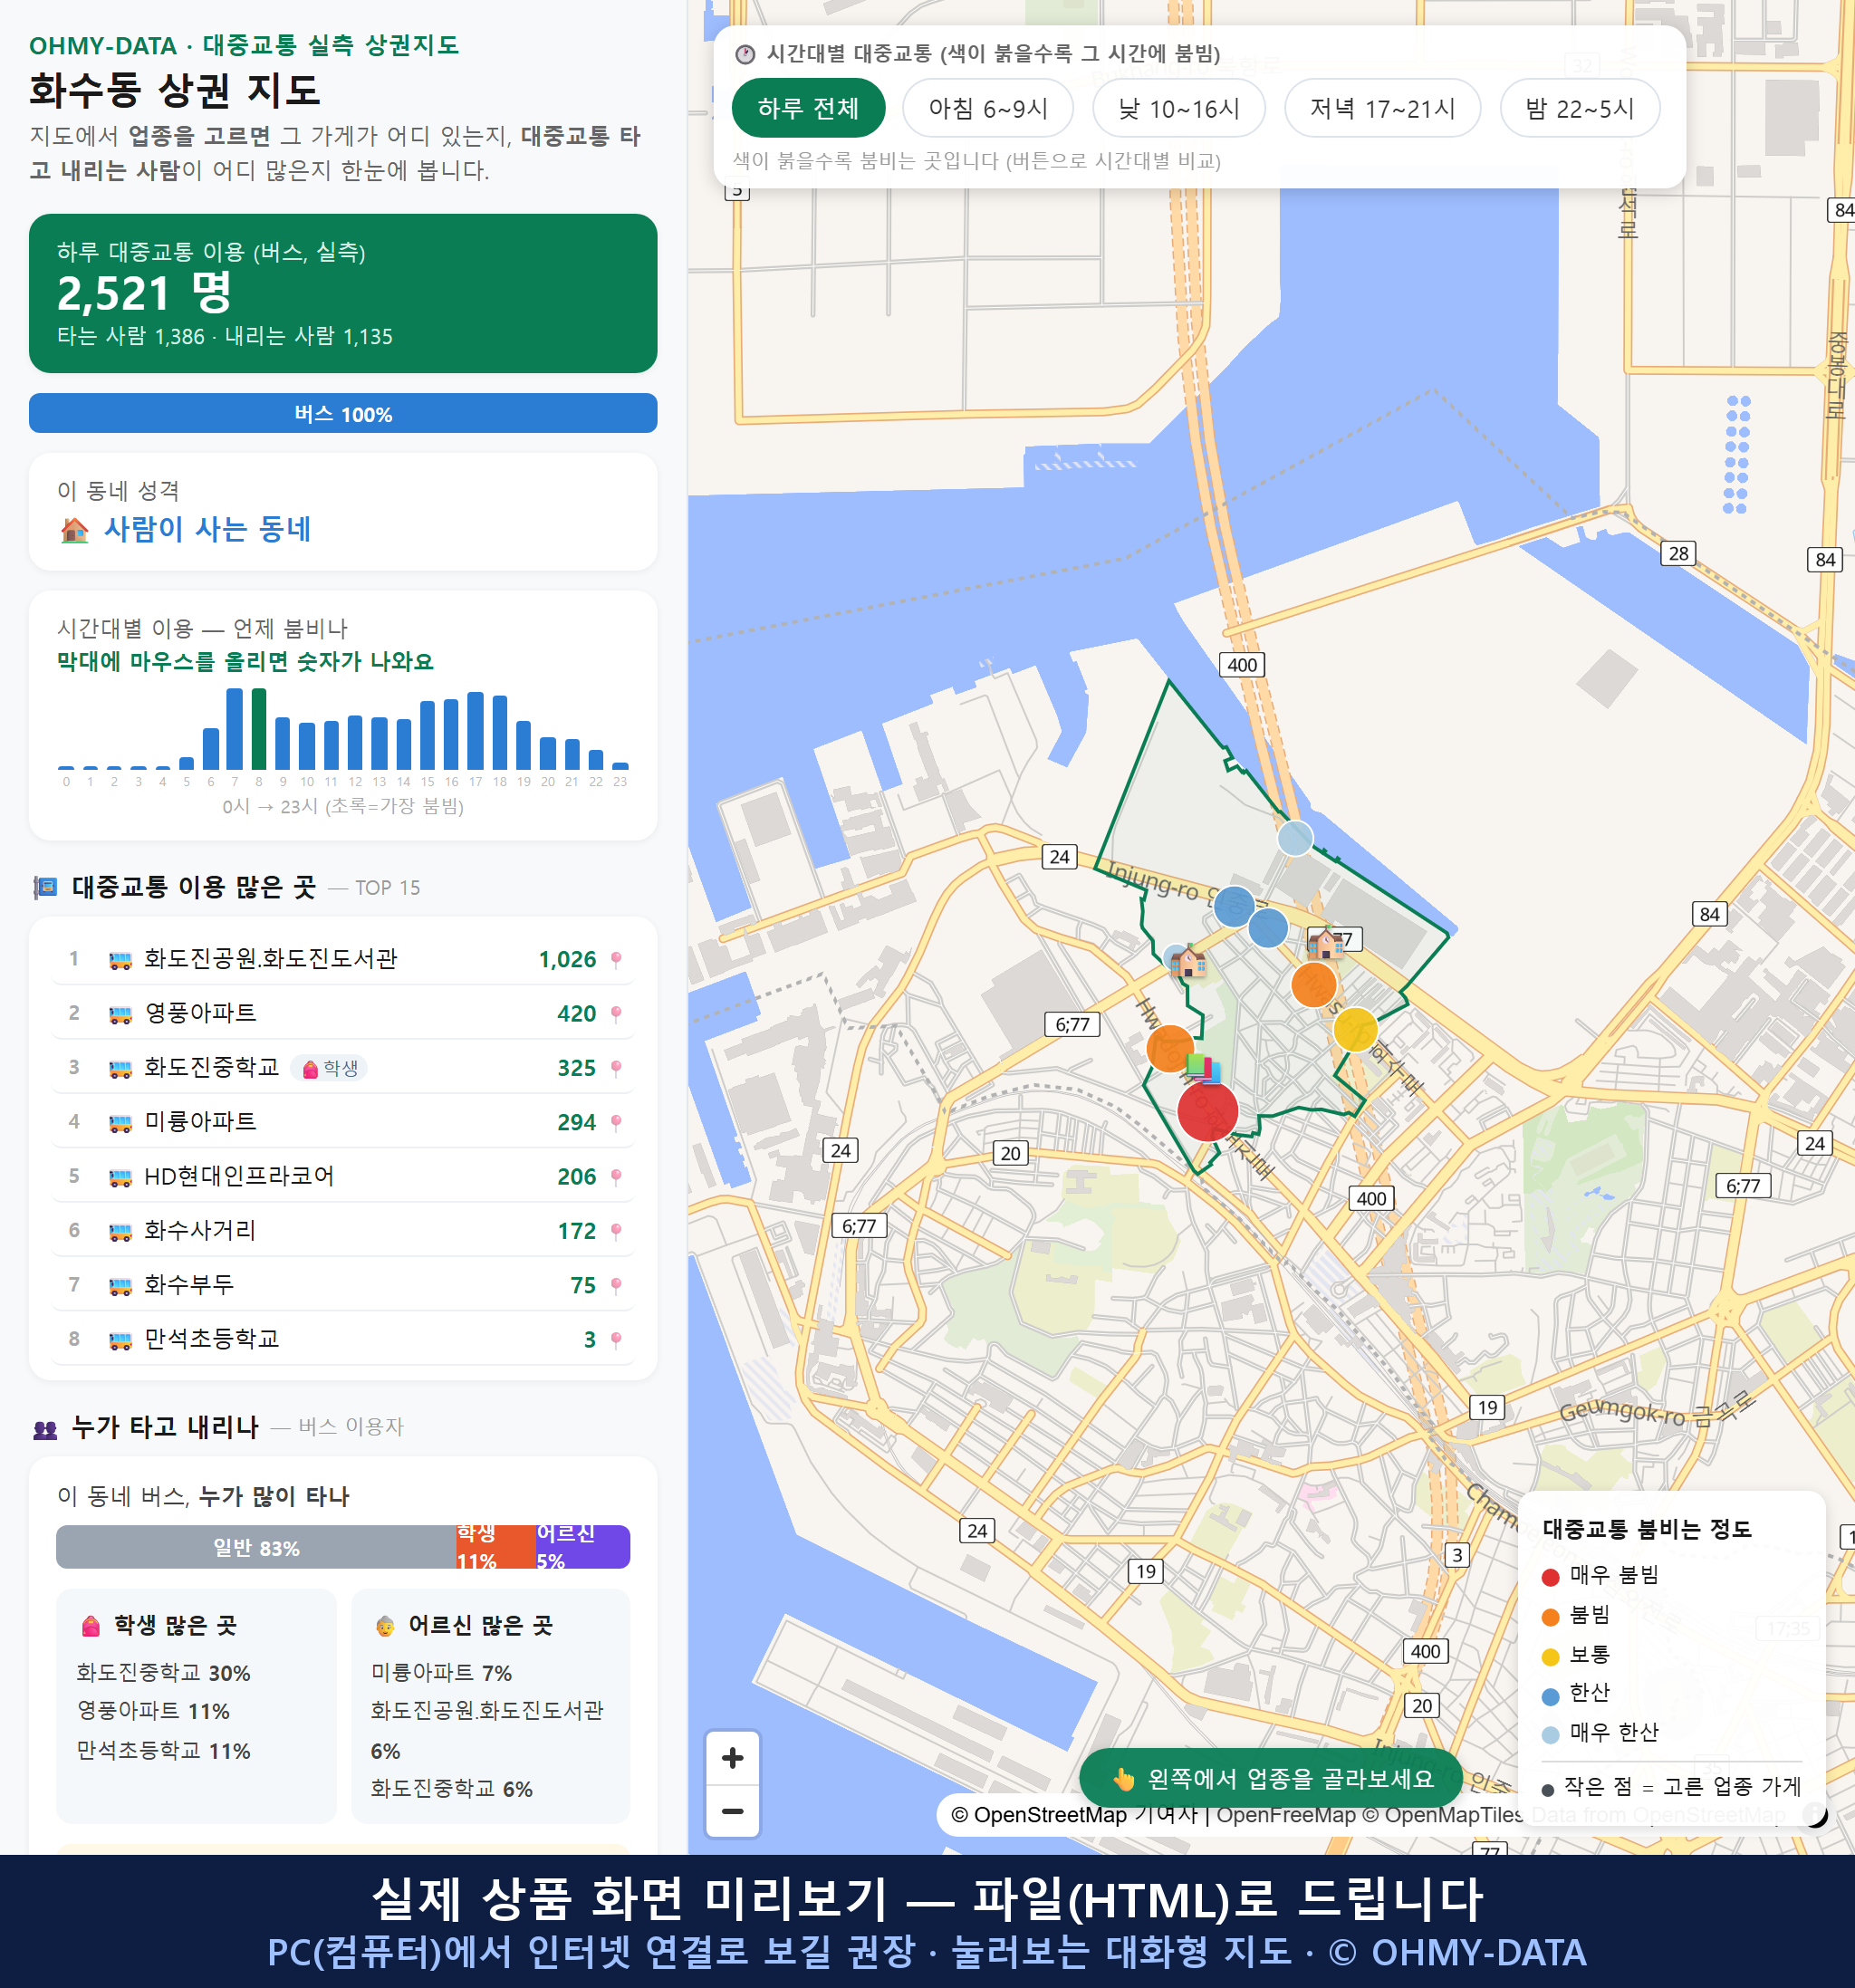The width and height of the screenshot is (1855, 1988).
Task: Click 매우 붐빔 in the map legend
Action: click(x=1600, y=1575)
